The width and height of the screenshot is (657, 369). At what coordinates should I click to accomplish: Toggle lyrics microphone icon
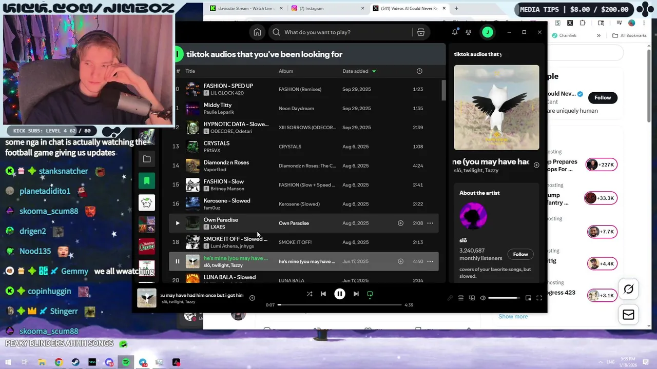pyautogui.click(x=450, y=298)
